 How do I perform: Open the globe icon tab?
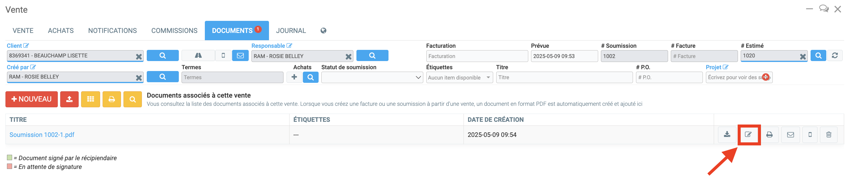point(323,31)
